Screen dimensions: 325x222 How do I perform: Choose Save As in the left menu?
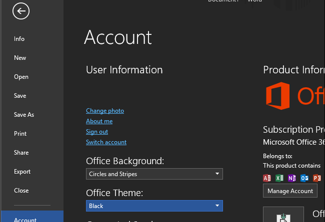24,115
